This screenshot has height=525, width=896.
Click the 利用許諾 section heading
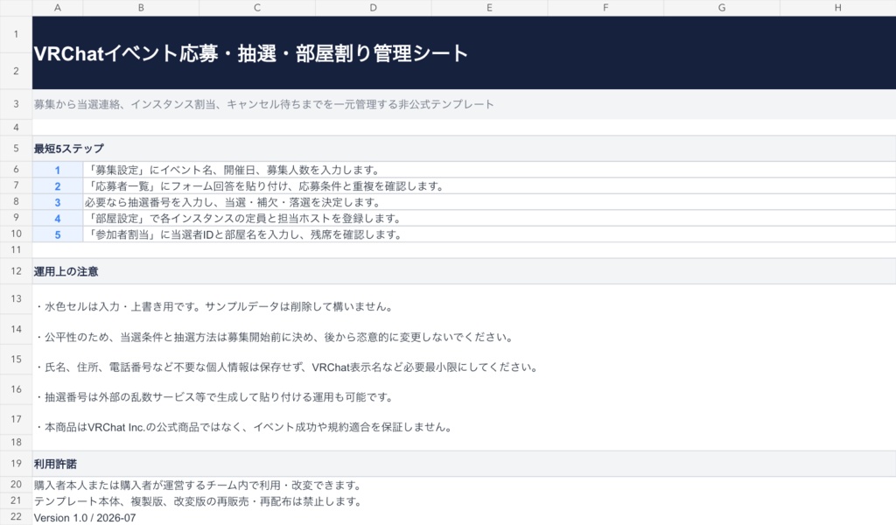55,464
